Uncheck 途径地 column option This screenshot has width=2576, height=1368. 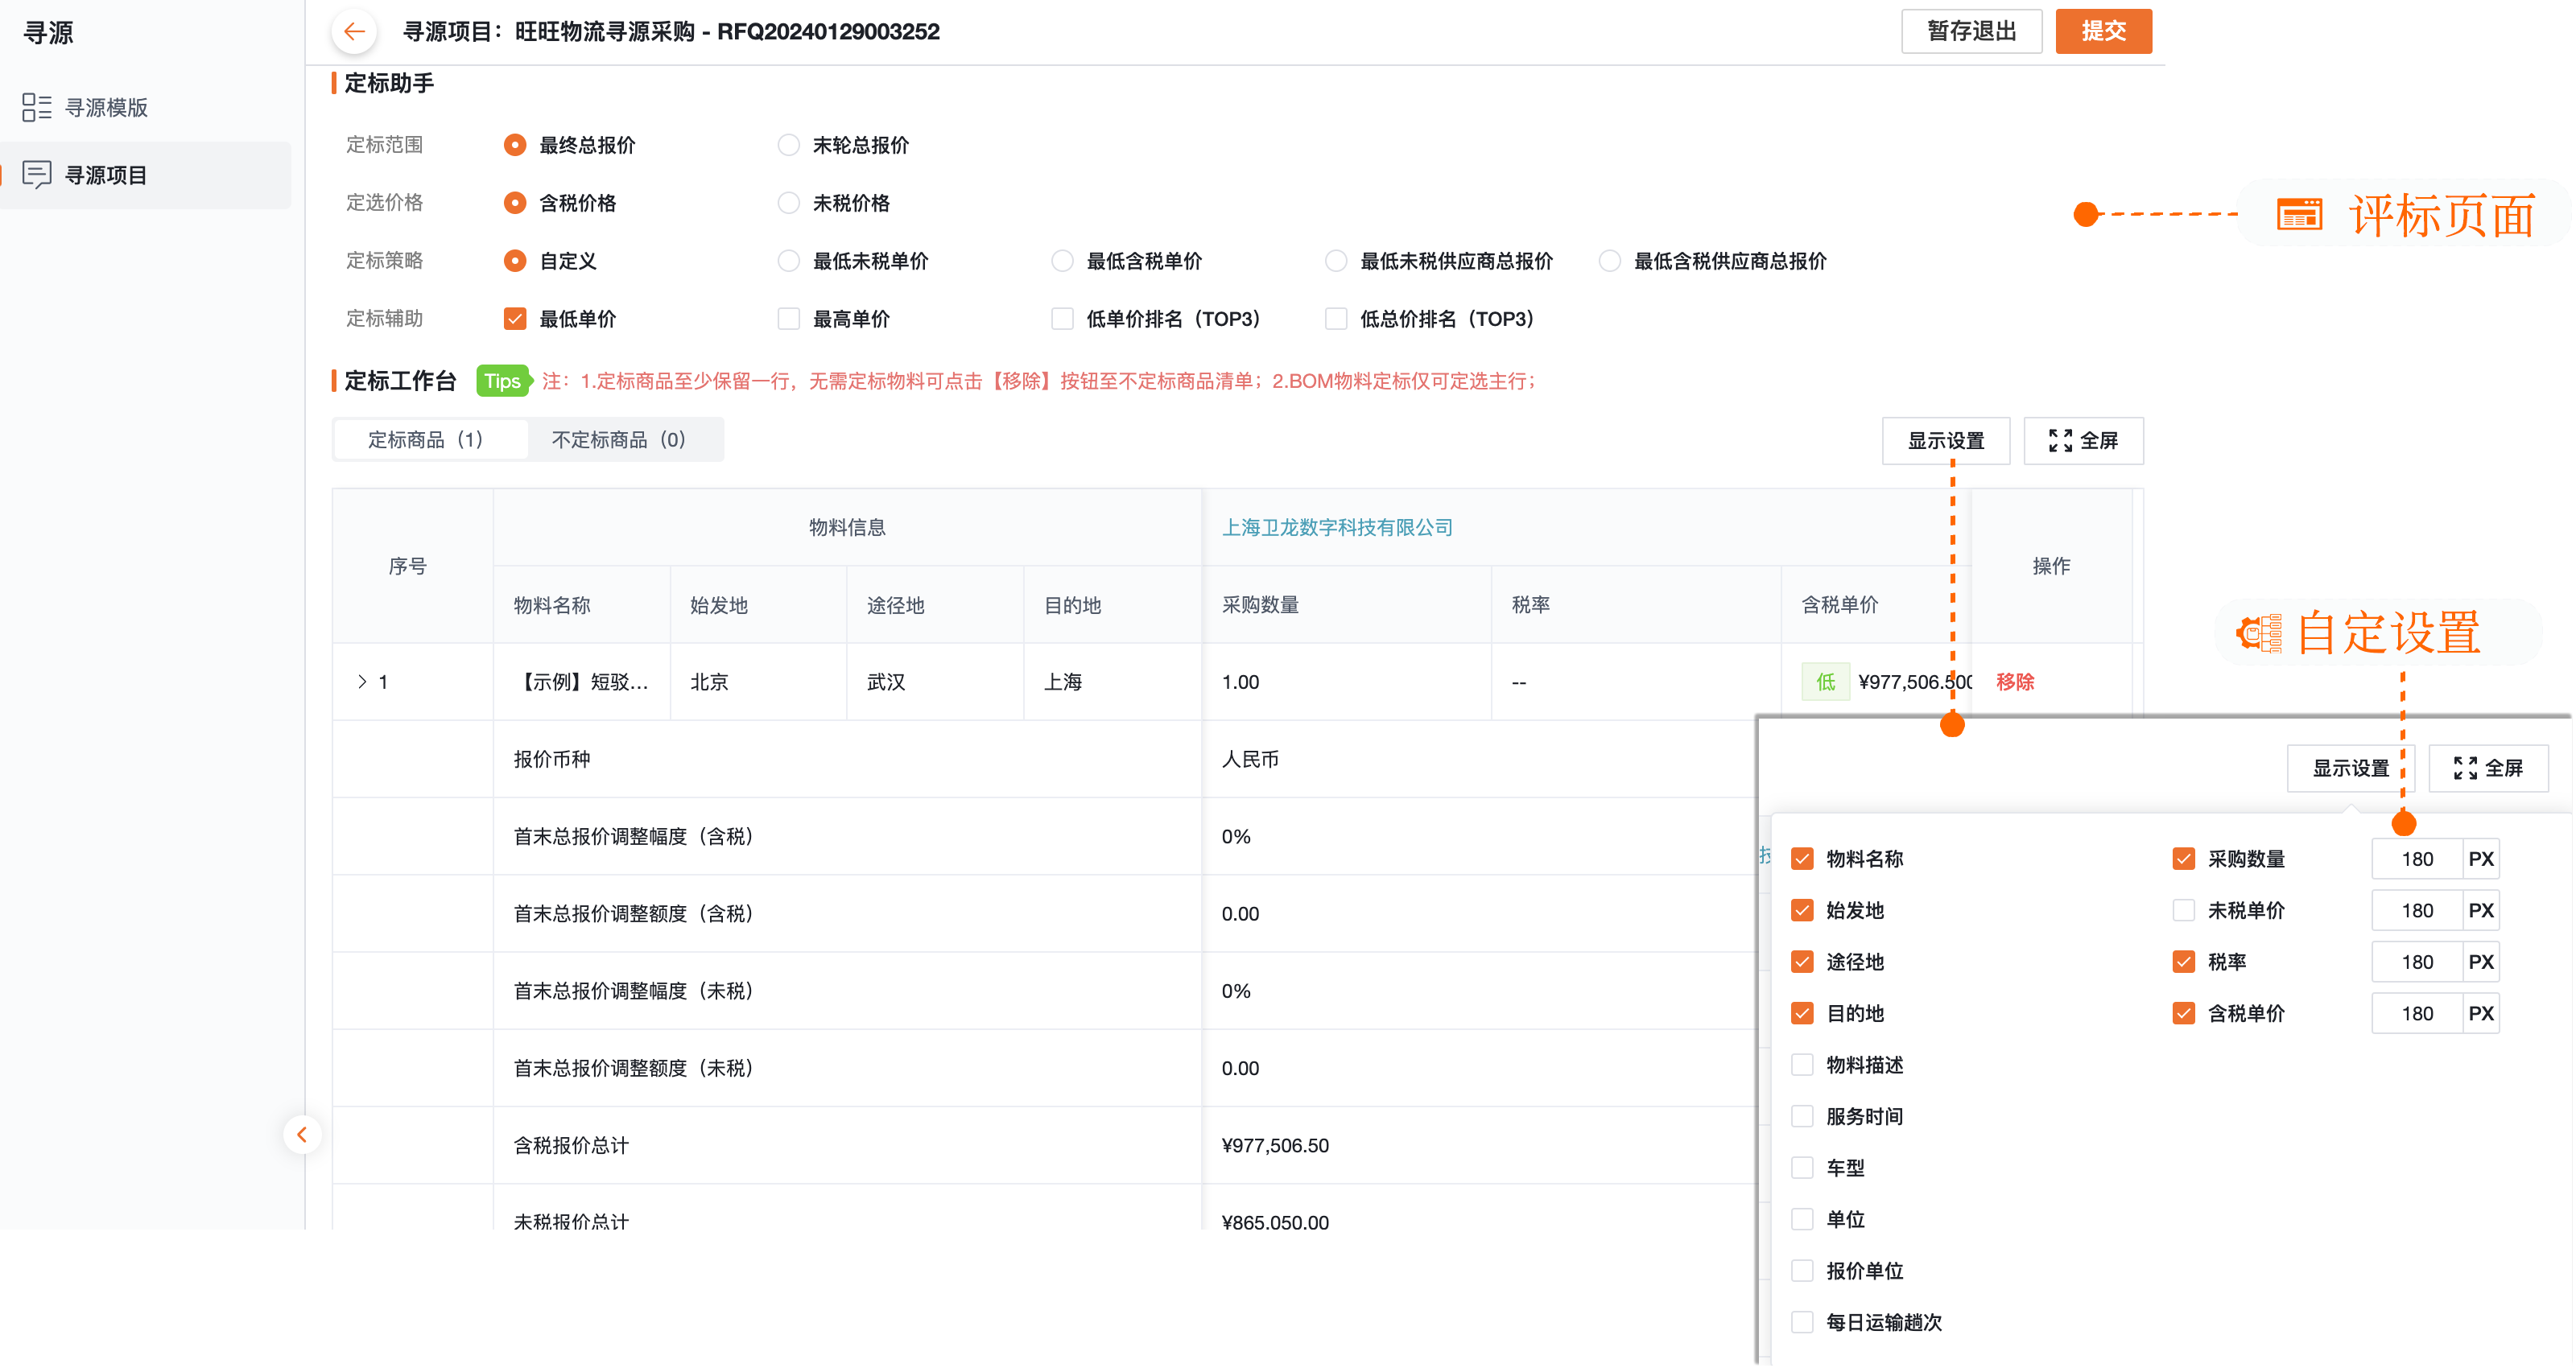point(1802,962)
